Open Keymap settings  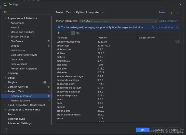13,73
